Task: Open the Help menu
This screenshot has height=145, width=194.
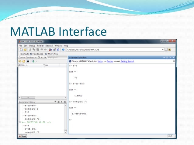Action: coord(66,46)
